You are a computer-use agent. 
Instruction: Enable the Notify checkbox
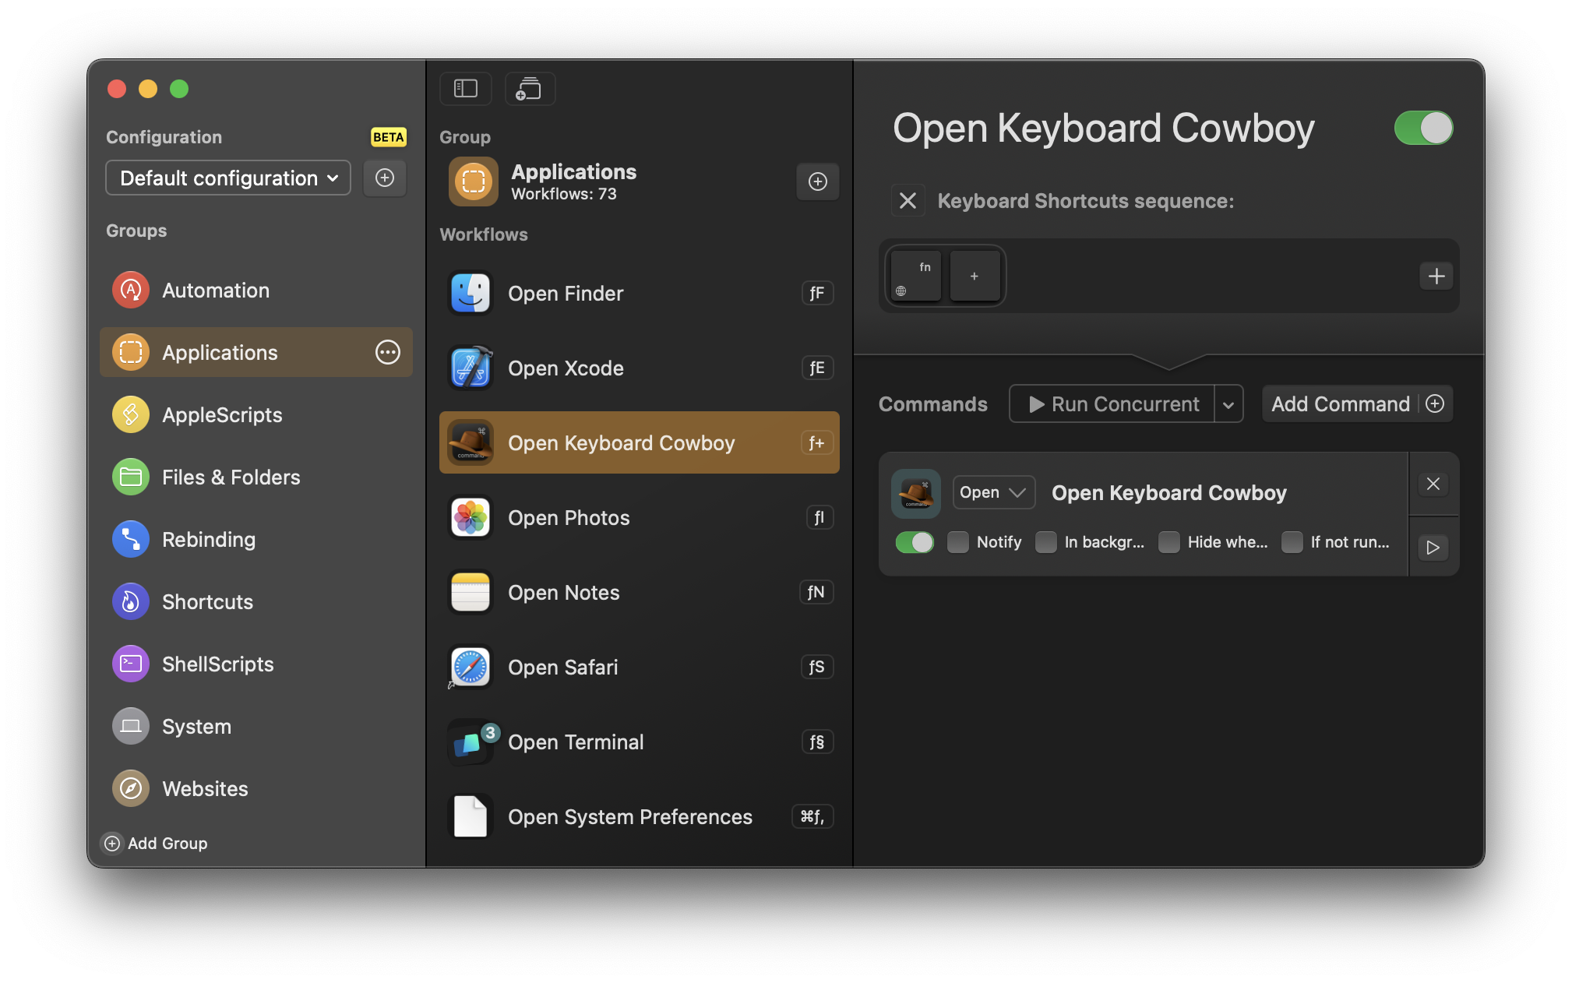coord(958,542)
